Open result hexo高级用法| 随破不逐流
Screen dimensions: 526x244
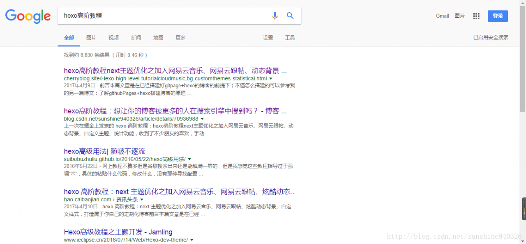104,151
